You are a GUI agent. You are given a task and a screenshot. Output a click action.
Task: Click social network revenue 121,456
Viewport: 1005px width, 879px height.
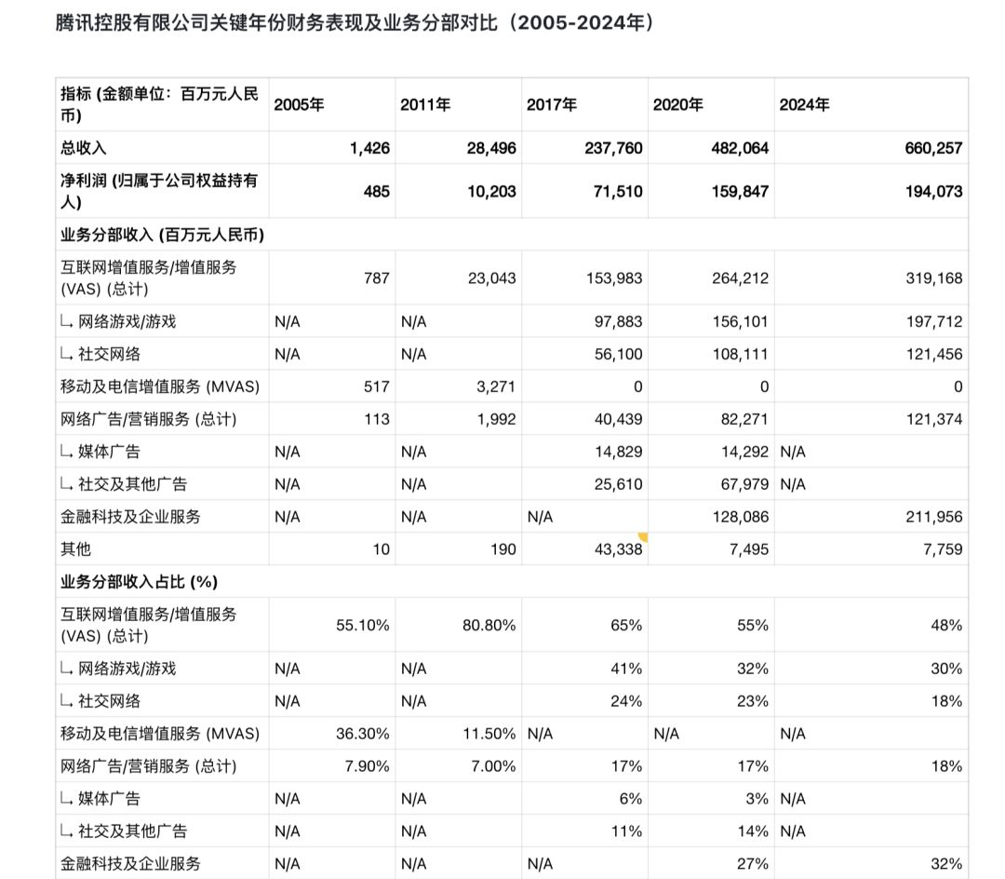tap(934, 354)
